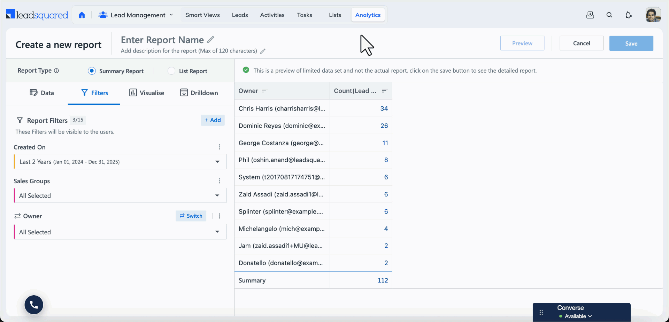Screen dimensions: 669x322
Task: Go to the LeadSquared home icon
Action: (x=82, y=15)
